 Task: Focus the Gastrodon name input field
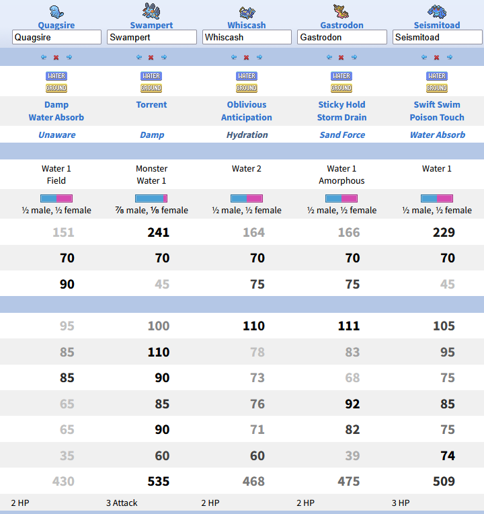click(342, 38)
